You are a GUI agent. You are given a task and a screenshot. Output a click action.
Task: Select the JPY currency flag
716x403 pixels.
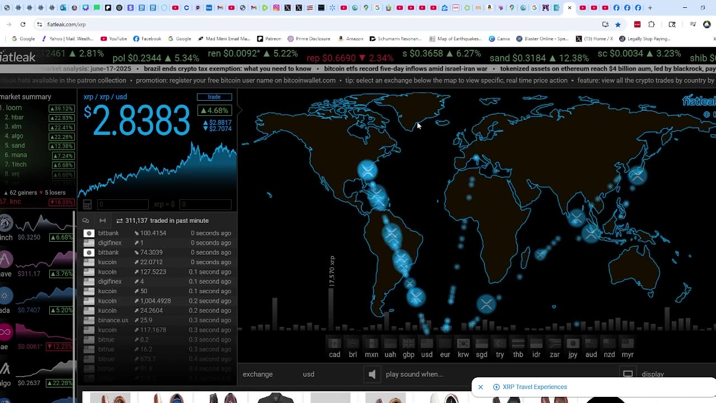point(573,344)
